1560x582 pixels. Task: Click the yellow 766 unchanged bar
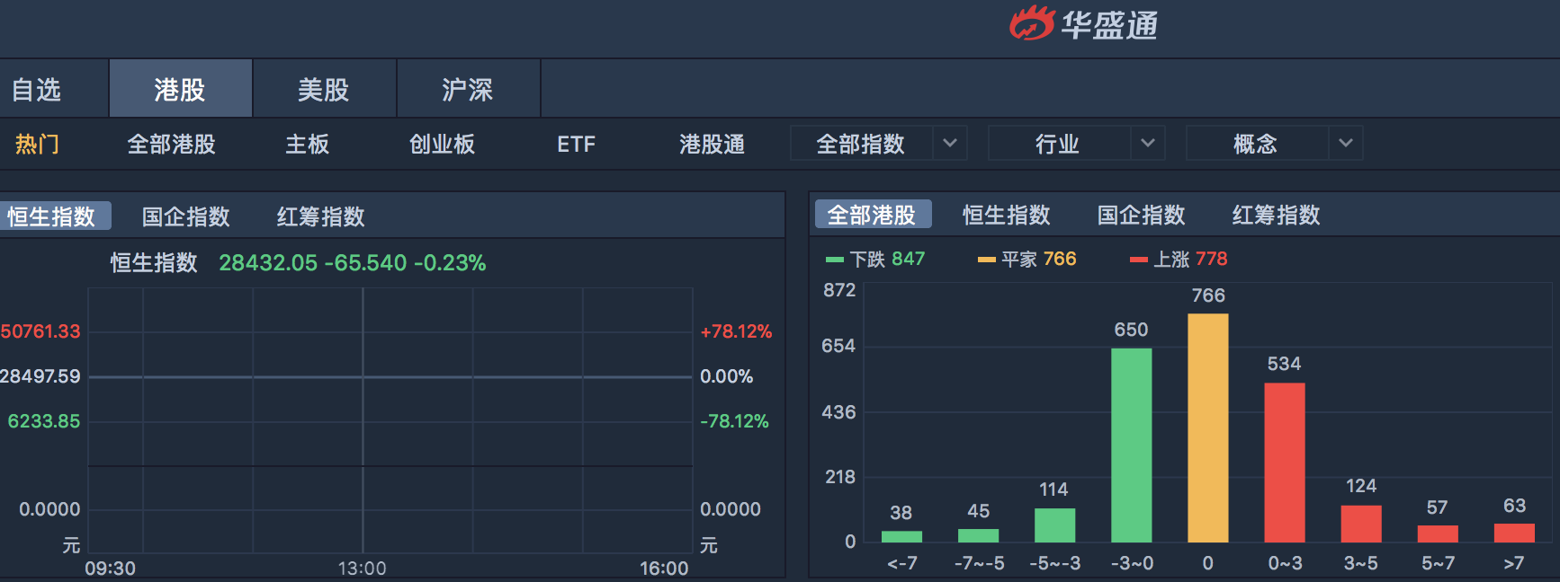pyautogui.click(x=1207, y=428)
